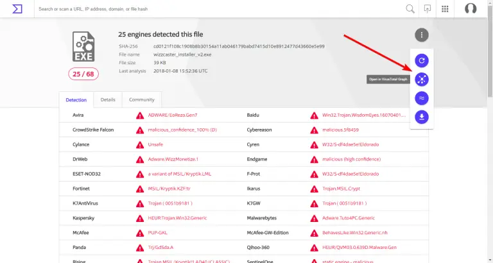Click the Ikarus engine name
Viewport: 493px width, 263px height.
(x=254, y=189)
